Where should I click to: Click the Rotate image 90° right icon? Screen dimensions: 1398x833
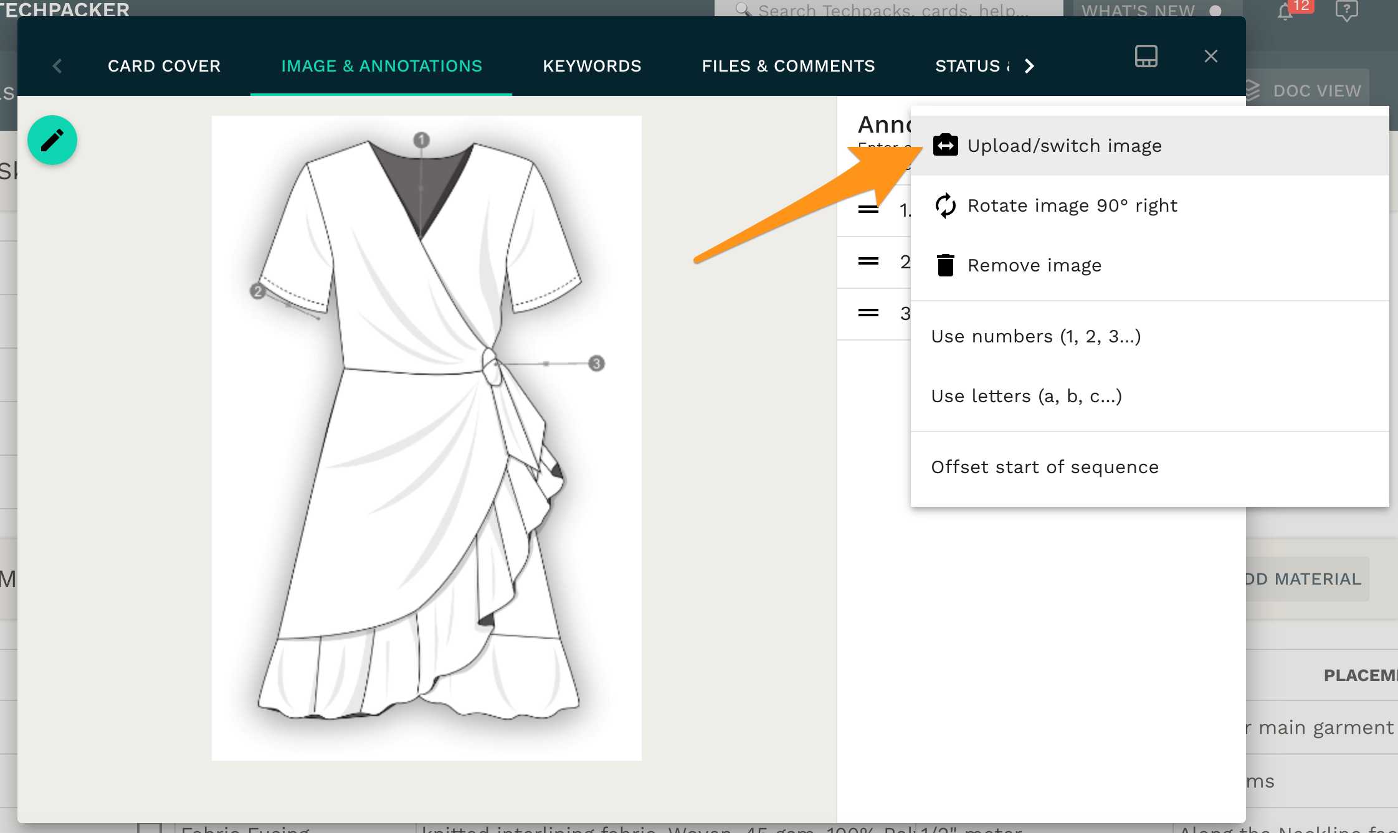(945, 205)
